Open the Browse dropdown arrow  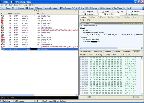point(98,8)
